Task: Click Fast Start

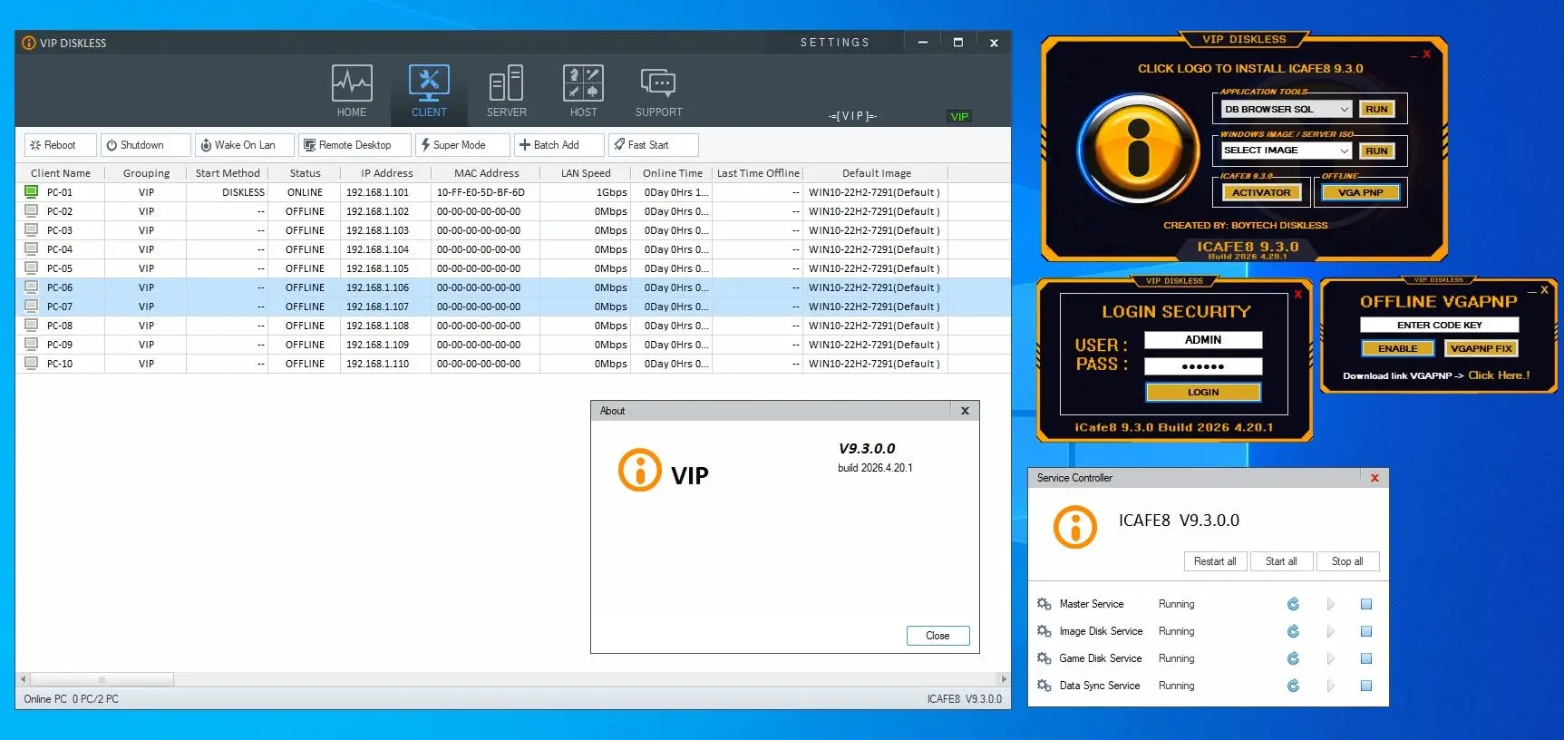Action: tap(653, 145)
